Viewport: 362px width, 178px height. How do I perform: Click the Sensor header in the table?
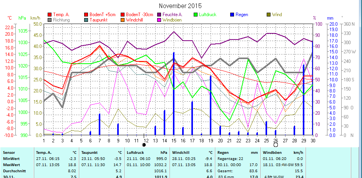[x=9, y=152]
